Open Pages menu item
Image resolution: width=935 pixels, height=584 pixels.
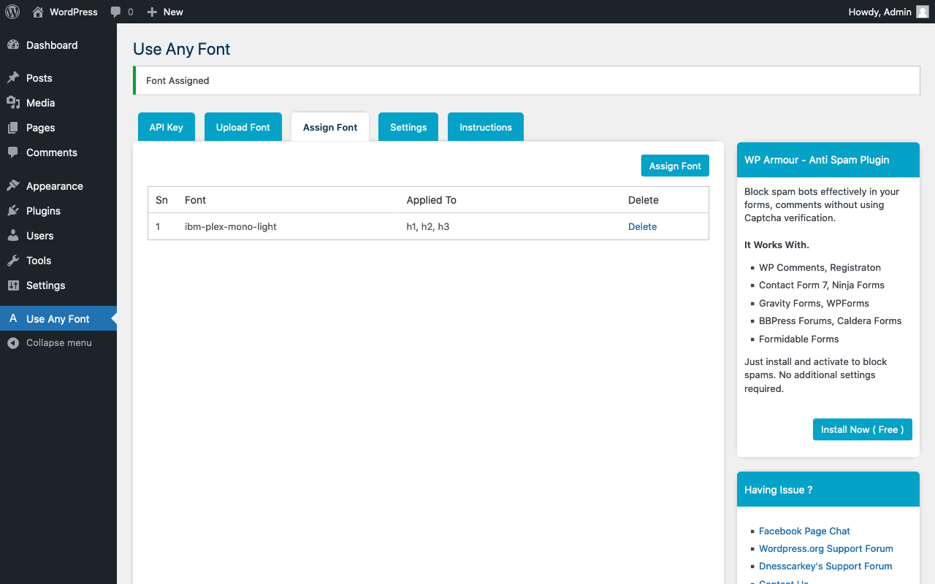[x=58, y=128]
